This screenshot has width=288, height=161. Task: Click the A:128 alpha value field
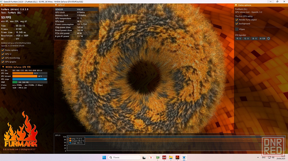tap(262, 39)
